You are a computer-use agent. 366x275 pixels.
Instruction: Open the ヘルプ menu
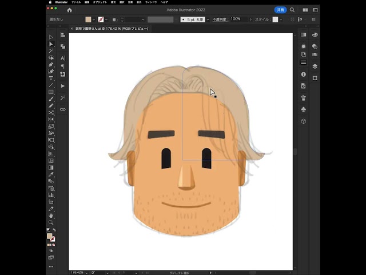coord(164,2)
